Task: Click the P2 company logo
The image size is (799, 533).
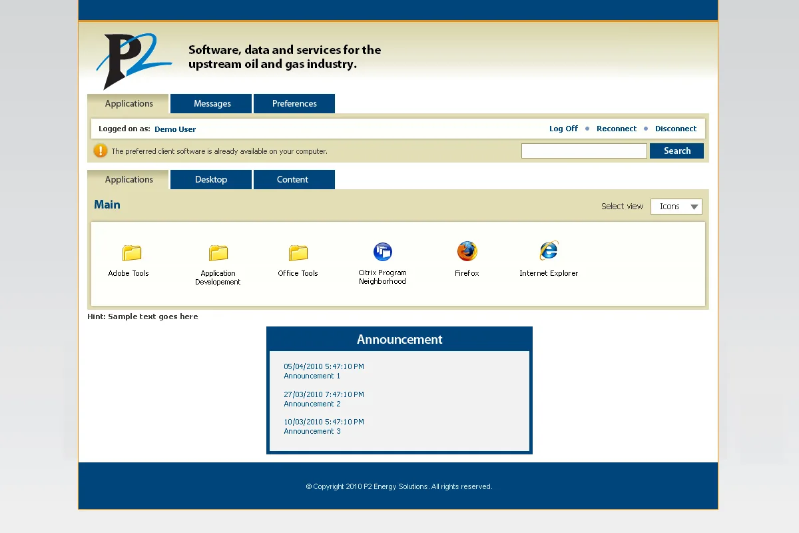Action: [134, 60]
